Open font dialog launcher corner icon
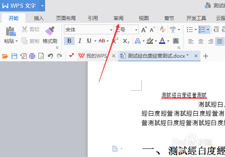The width and height of the screenshot is (225, 157). [179, 48]
